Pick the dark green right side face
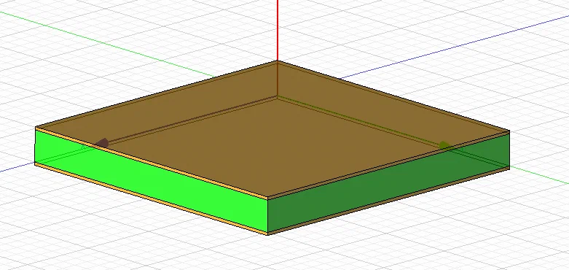The image size is (569, 270). click(x=388, y=183)
